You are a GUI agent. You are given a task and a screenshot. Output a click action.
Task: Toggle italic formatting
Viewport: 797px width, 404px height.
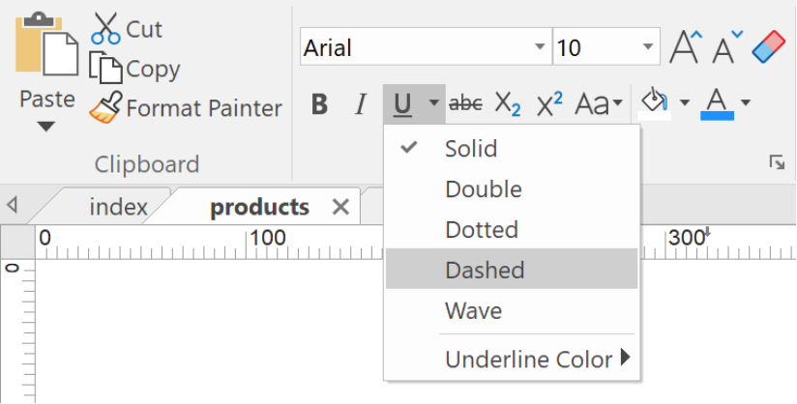point(361,104)
